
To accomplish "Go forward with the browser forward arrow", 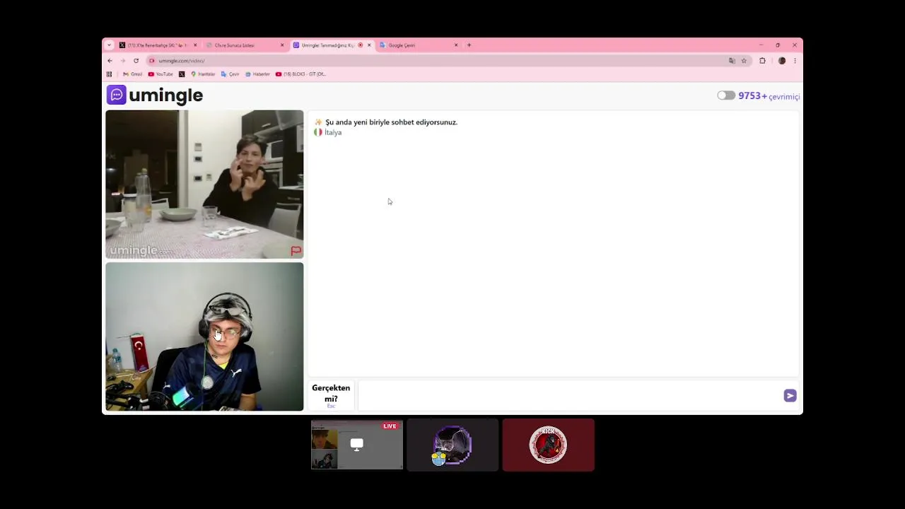I will 122,61.
